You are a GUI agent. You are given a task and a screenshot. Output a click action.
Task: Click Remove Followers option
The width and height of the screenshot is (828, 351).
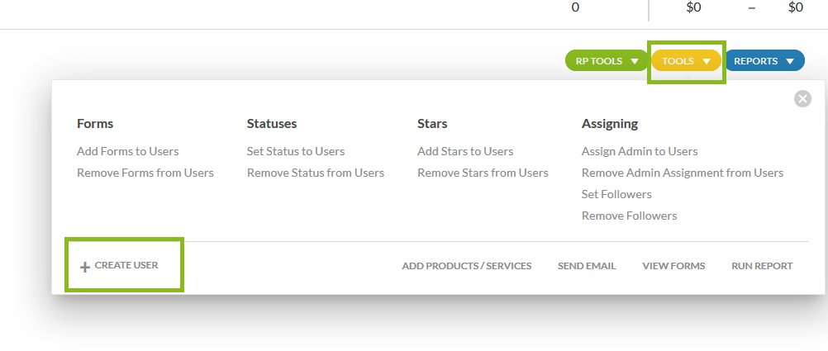(629, 216)
